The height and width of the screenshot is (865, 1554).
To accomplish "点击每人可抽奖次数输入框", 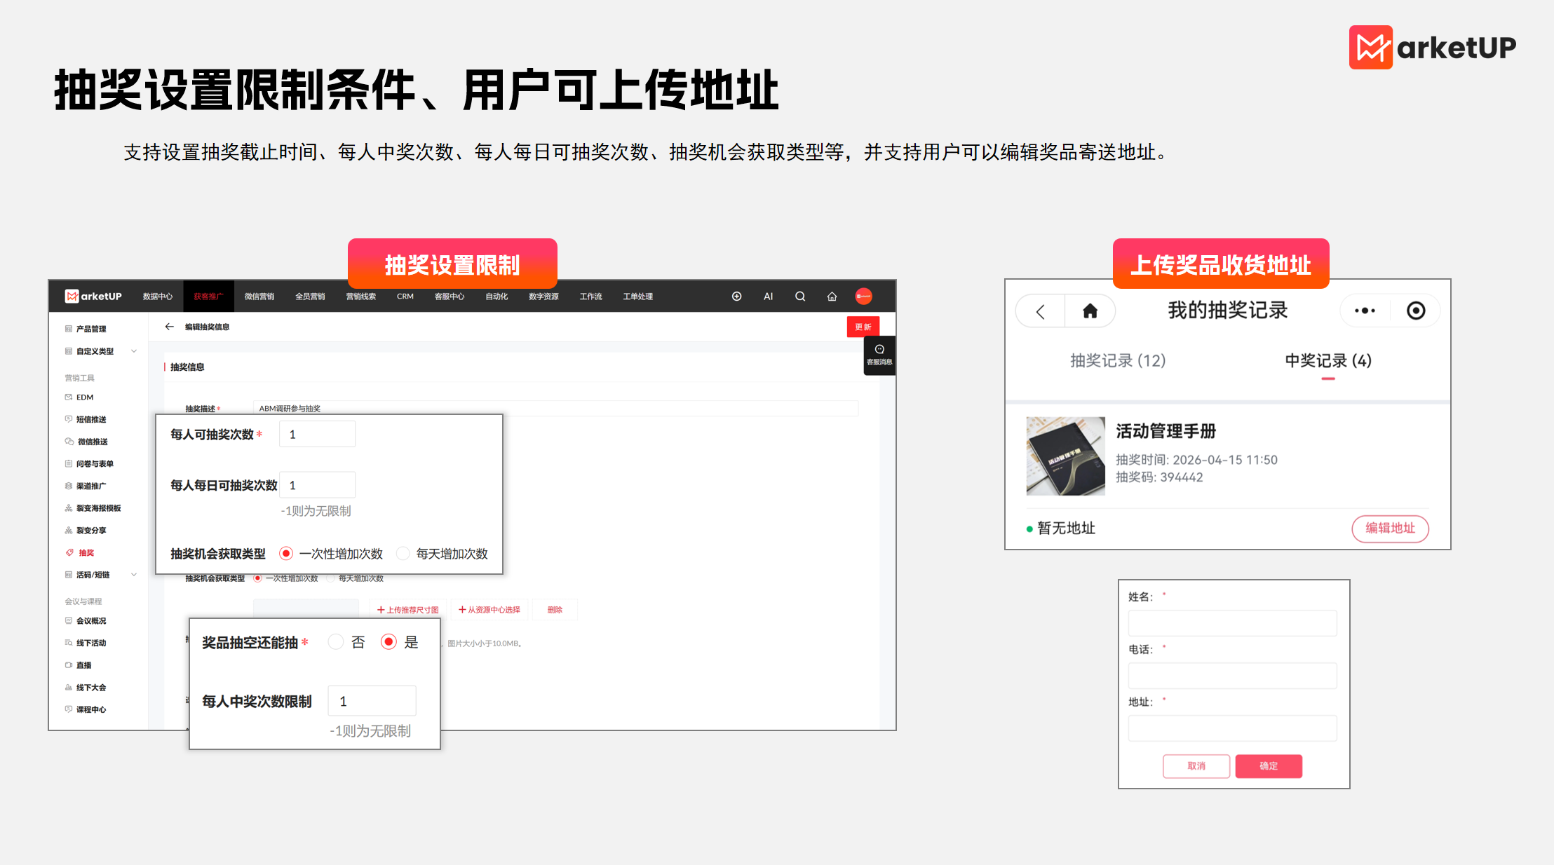I will point(317,433).
